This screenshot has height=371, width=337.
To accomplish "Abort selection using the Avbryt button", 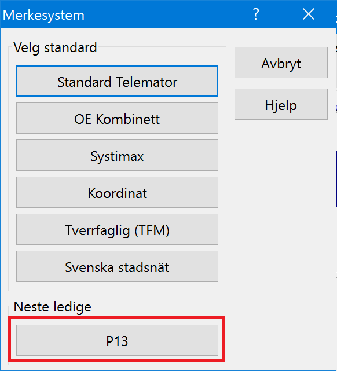I will coord(281,63).
